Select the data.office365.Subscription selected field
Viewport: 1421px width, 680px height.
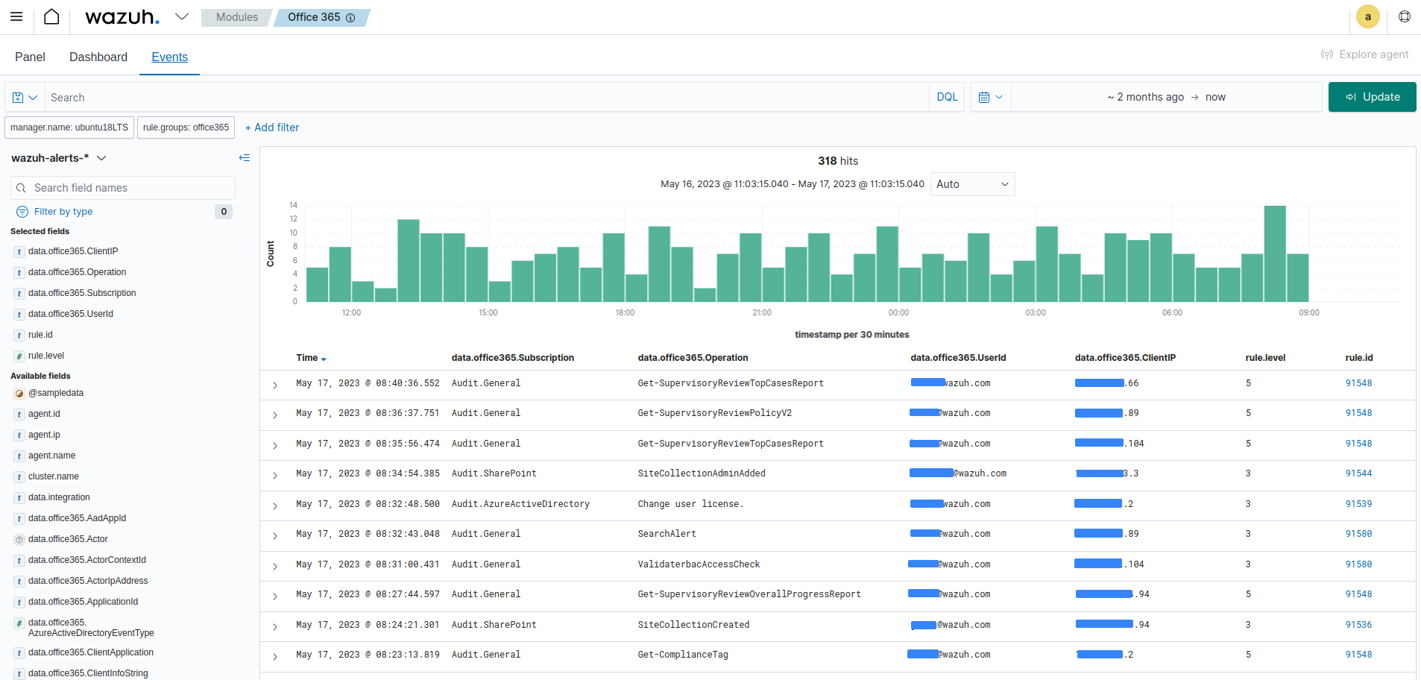tap(82, 293)
